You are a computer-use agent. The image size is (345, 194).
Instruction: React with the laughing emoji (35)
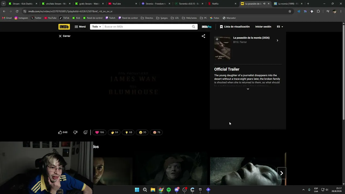pyautogui.click(x=142, y=132)
